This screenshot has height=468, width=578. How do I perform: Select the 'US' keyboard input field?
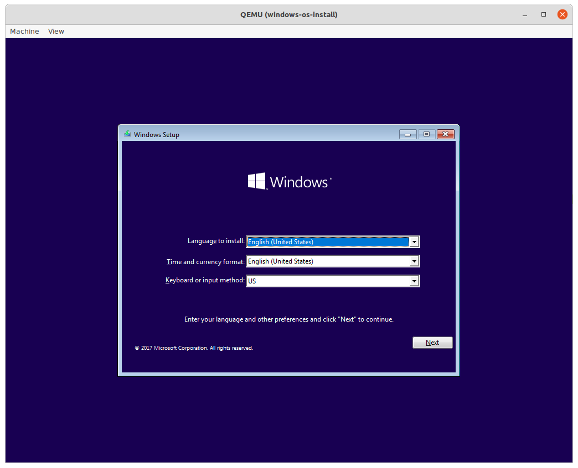(327, 281)
